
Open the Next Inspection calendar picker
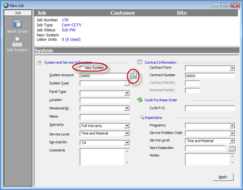[231, 149]
